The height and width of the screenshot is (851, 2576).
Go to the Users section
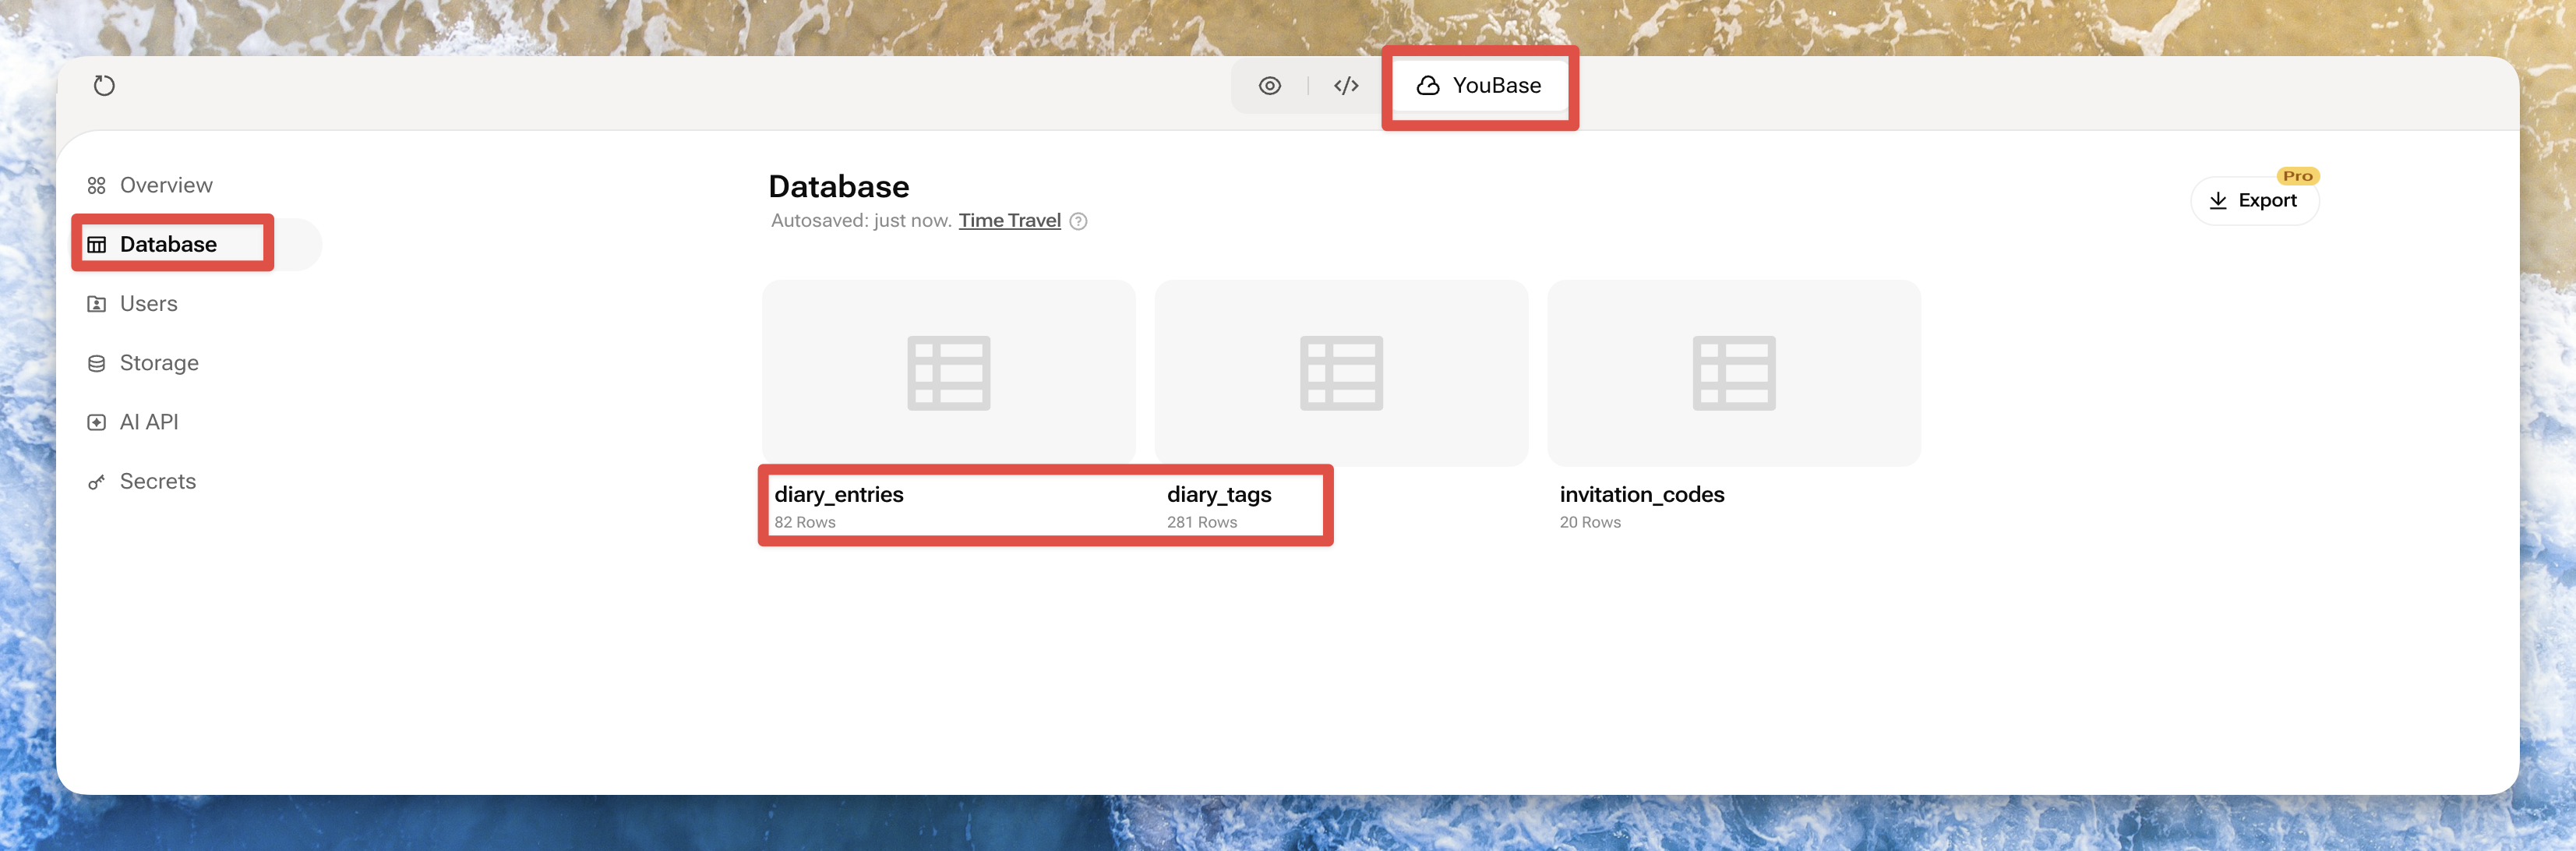tap(148, 304)
